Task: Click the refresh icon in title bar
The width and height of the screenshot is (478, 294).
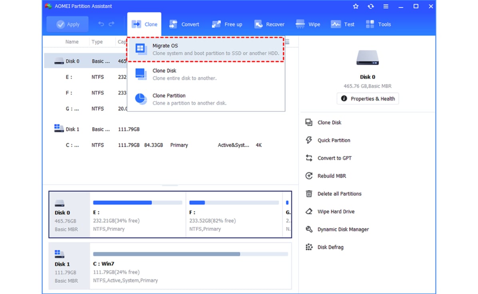Action: [371, 6]
